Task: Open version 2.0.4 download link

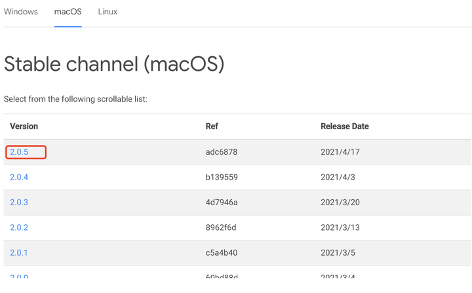Action: coord(19,177)
